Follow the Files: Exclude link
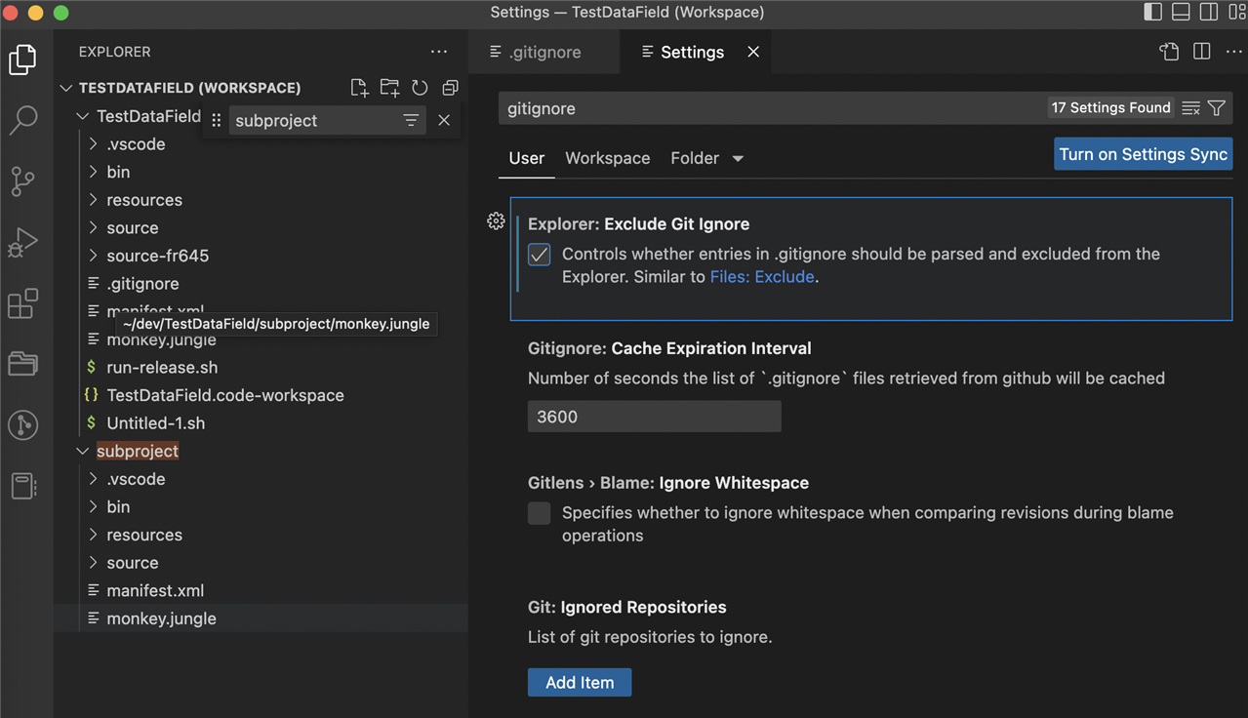 pos(761,277)
